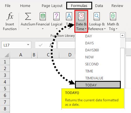Open the Financial functions book icon
The image size is (131, 113).
click(43, 16)
